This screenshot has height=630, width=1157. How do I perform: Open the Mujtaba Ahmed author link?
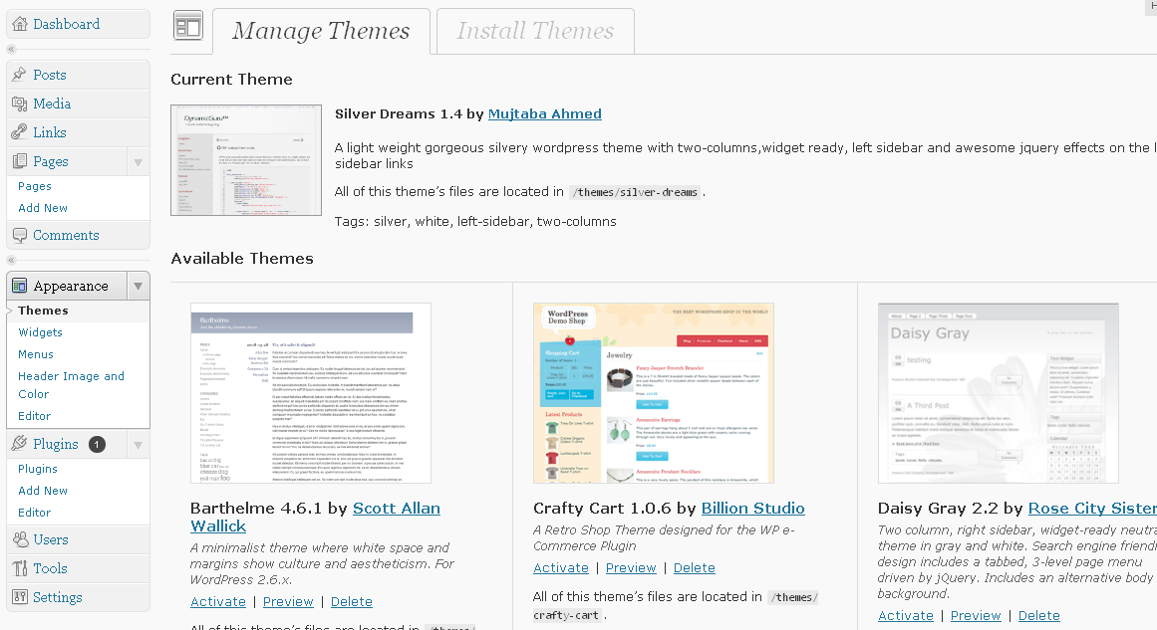tap(544, 113)
